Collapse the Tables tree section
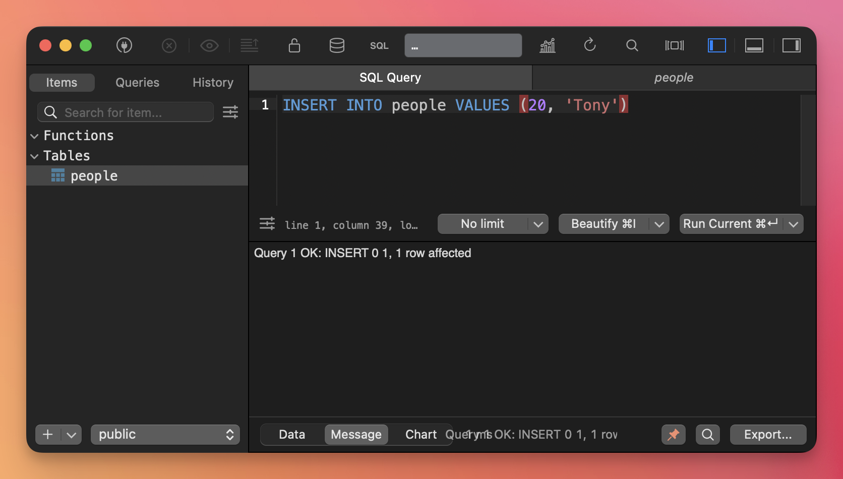The image size is (843, 479). click(35, 156)
